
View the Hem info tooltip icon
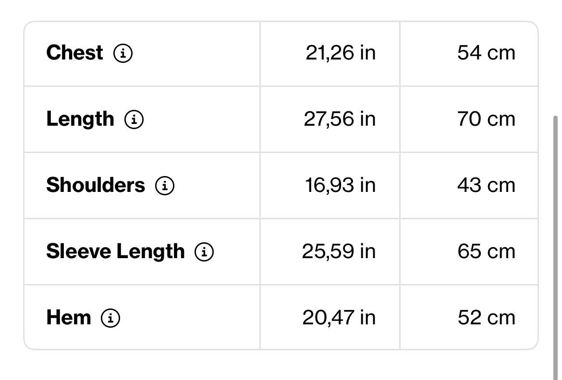(x=110, y=318)
